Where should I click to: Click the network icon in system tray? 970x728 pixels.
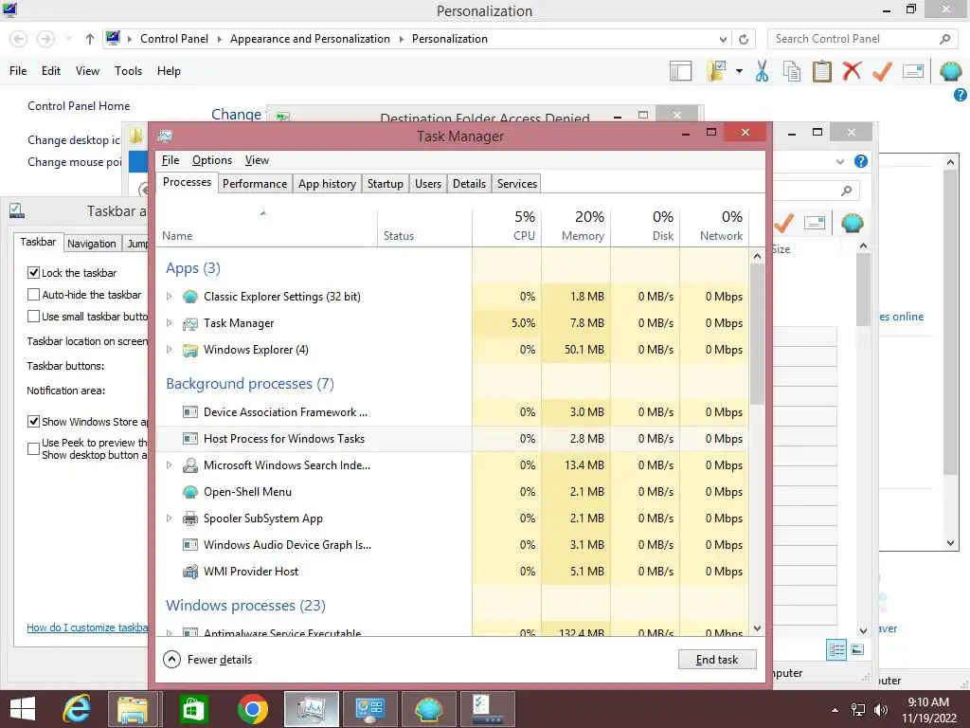point(858,710)
